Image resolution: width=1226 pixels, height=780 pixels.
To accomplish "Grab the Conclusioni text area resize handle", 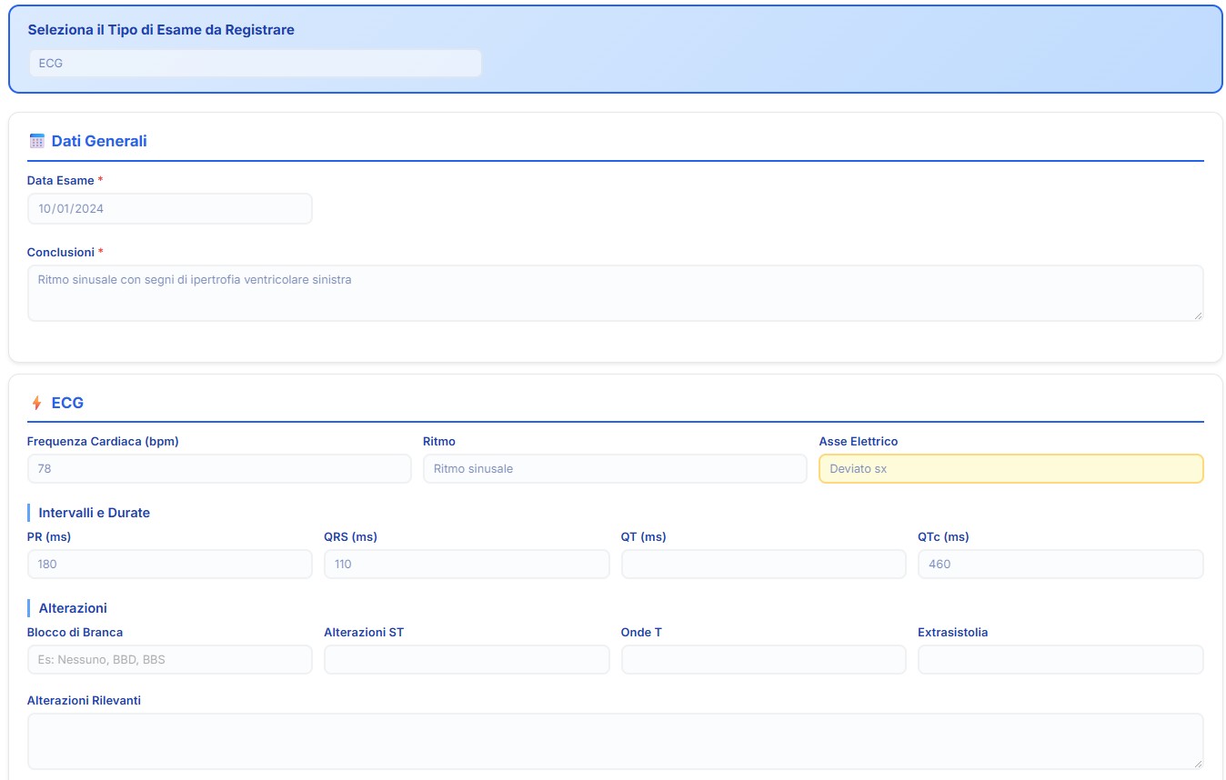I will [1197, 315].
